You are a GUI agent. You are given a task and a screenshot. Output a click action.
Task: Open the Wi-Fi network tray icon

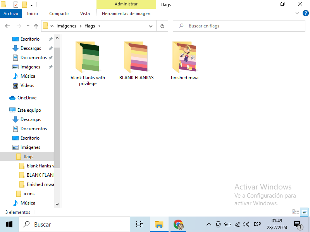237,224
